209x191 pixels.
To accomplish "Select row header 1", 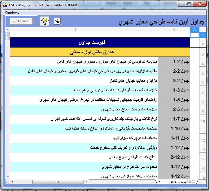I will pyautogui.click(x=203, y=35).
